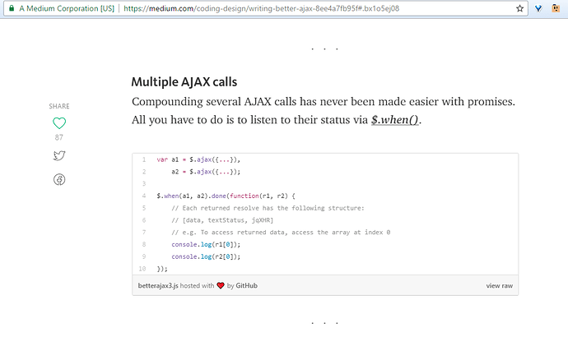Click line number 10 in gist
The width and height of the screenshot is (568, 337).
pyautogui.click(x=142, y=269)
